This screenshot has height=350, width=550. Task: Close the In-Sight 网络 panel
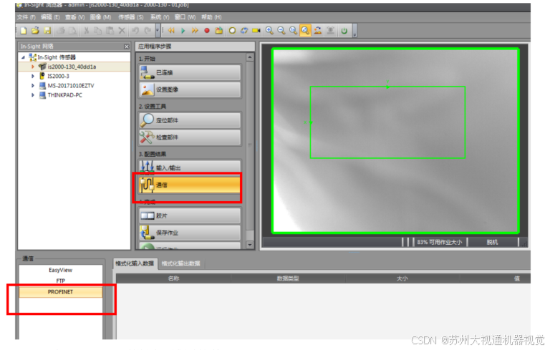point(127,47)
